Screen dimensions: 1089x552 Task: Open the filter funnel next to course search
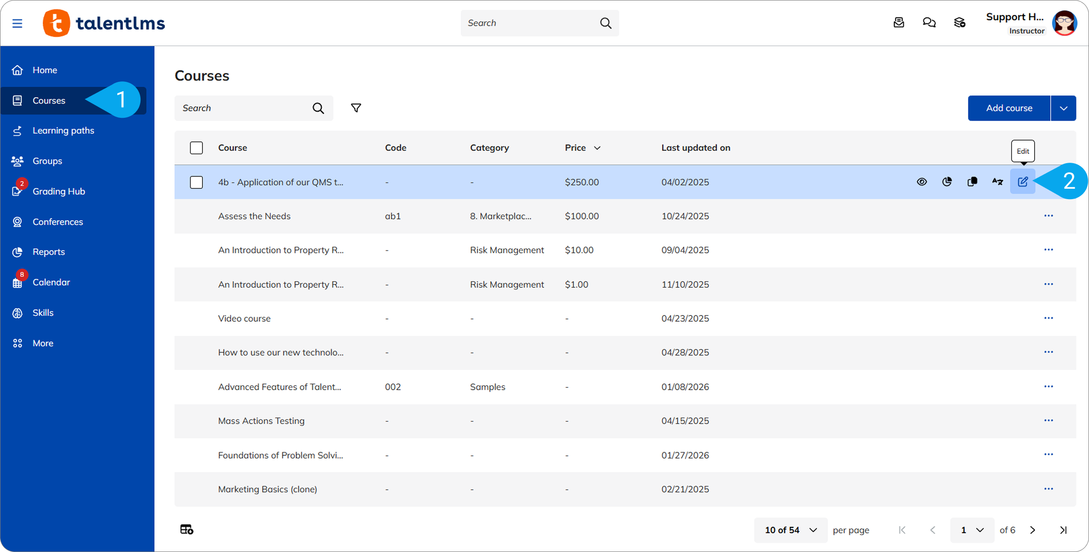[356, 108]
